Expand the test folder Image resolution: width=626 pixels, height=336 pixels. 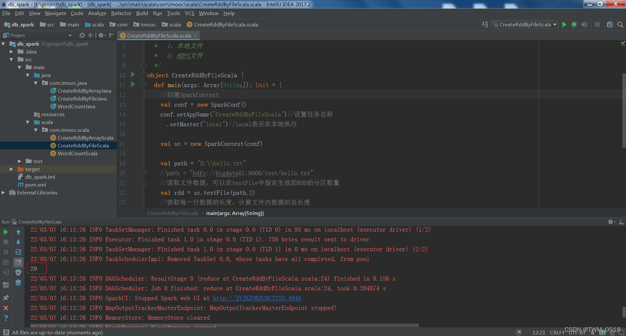(20, 161)
